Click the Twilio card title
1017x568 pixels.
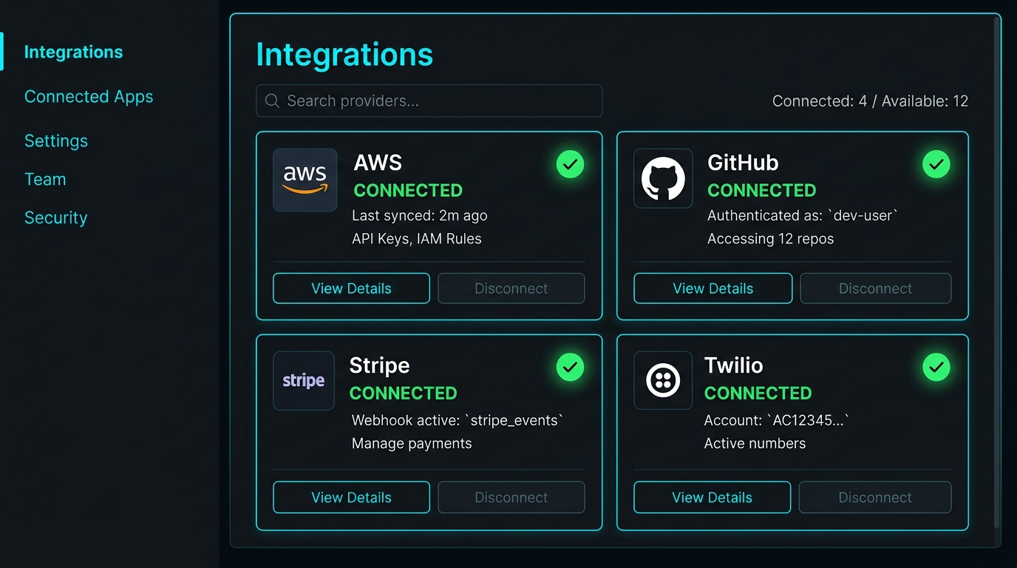coord(733,365)
